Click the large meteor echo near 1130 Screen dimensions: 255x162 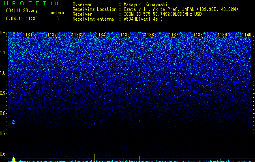(14, 122)
